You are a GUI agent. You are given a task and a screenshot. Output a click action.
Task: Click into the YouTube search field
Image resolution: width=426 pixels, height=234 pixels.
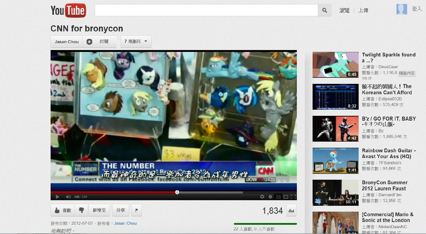207,10
